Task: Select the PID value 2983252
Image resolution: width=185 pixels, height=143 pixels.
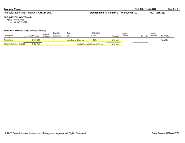Action: (x=161, y=13)
